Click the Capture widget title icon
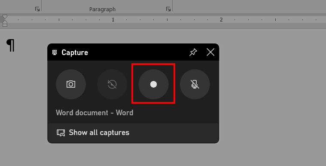Viewport: 326px width, 166px height. tap(55, 52)
